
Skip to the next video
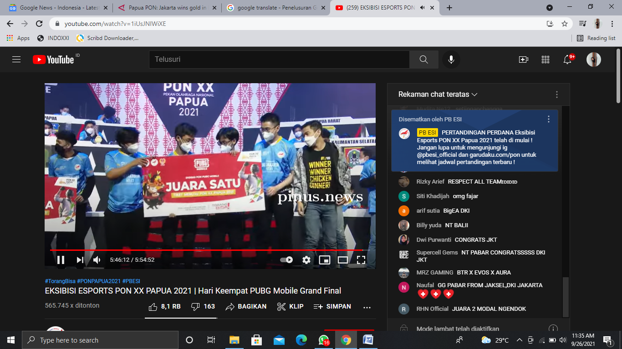(80, 260)
